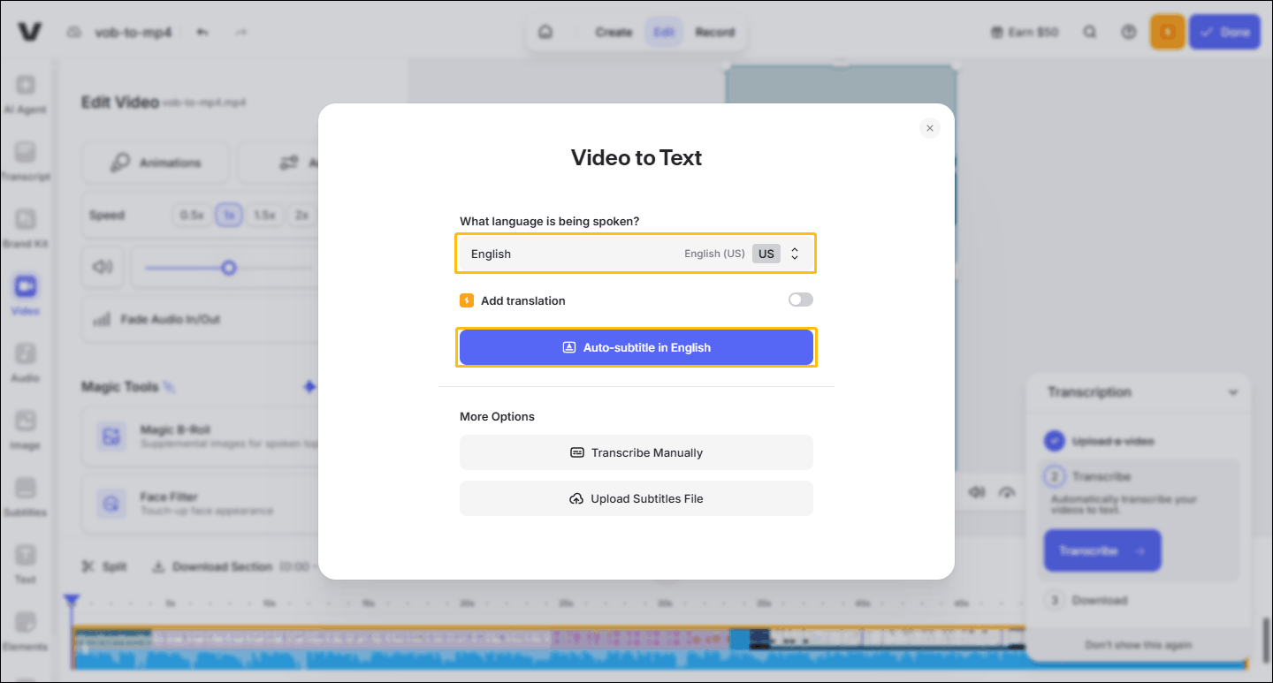This screenshot has height=683, width=1273.
Task: Open Brand Kit in the sidebar
Action: click(x=26, y=229)
